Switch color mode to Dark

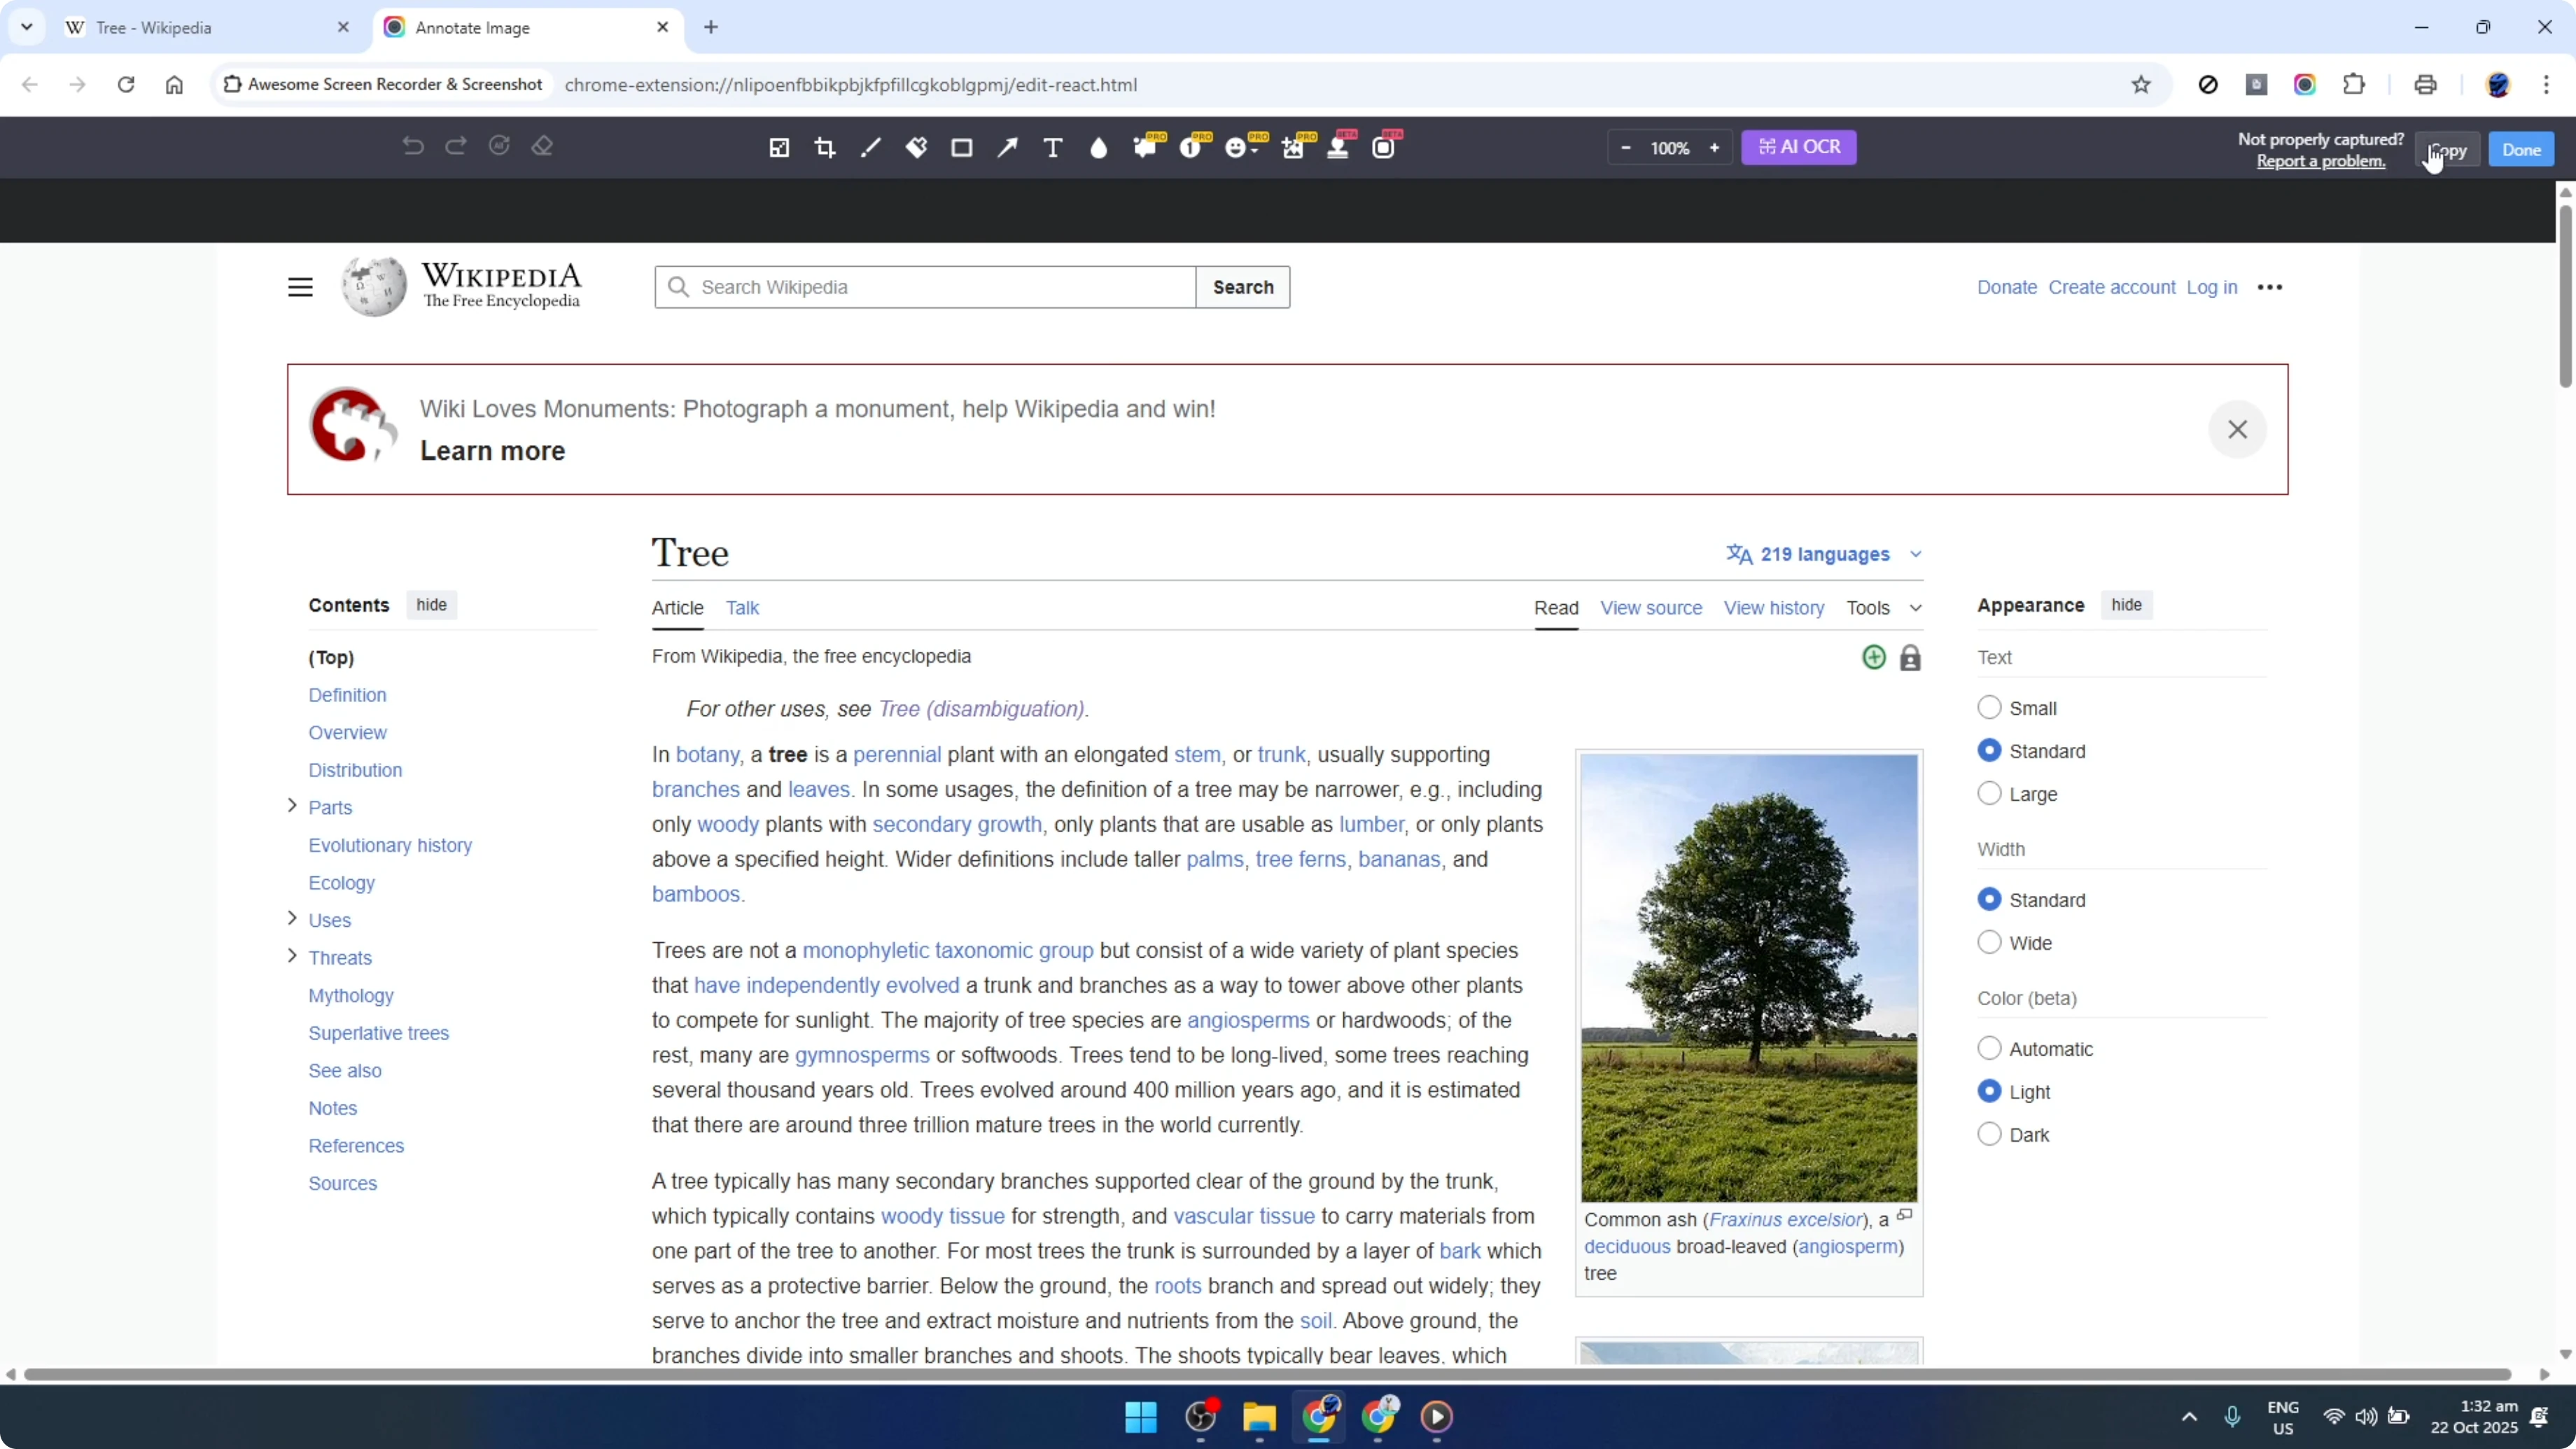[1989, 1134]
